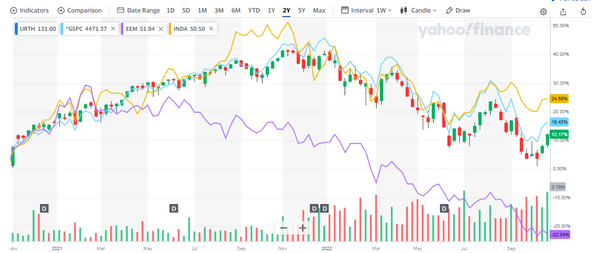The width and height of the screenshot is (594, 253).
Task: Select the 6M time range
Action: pyautogui.click(x=236, y=10)
